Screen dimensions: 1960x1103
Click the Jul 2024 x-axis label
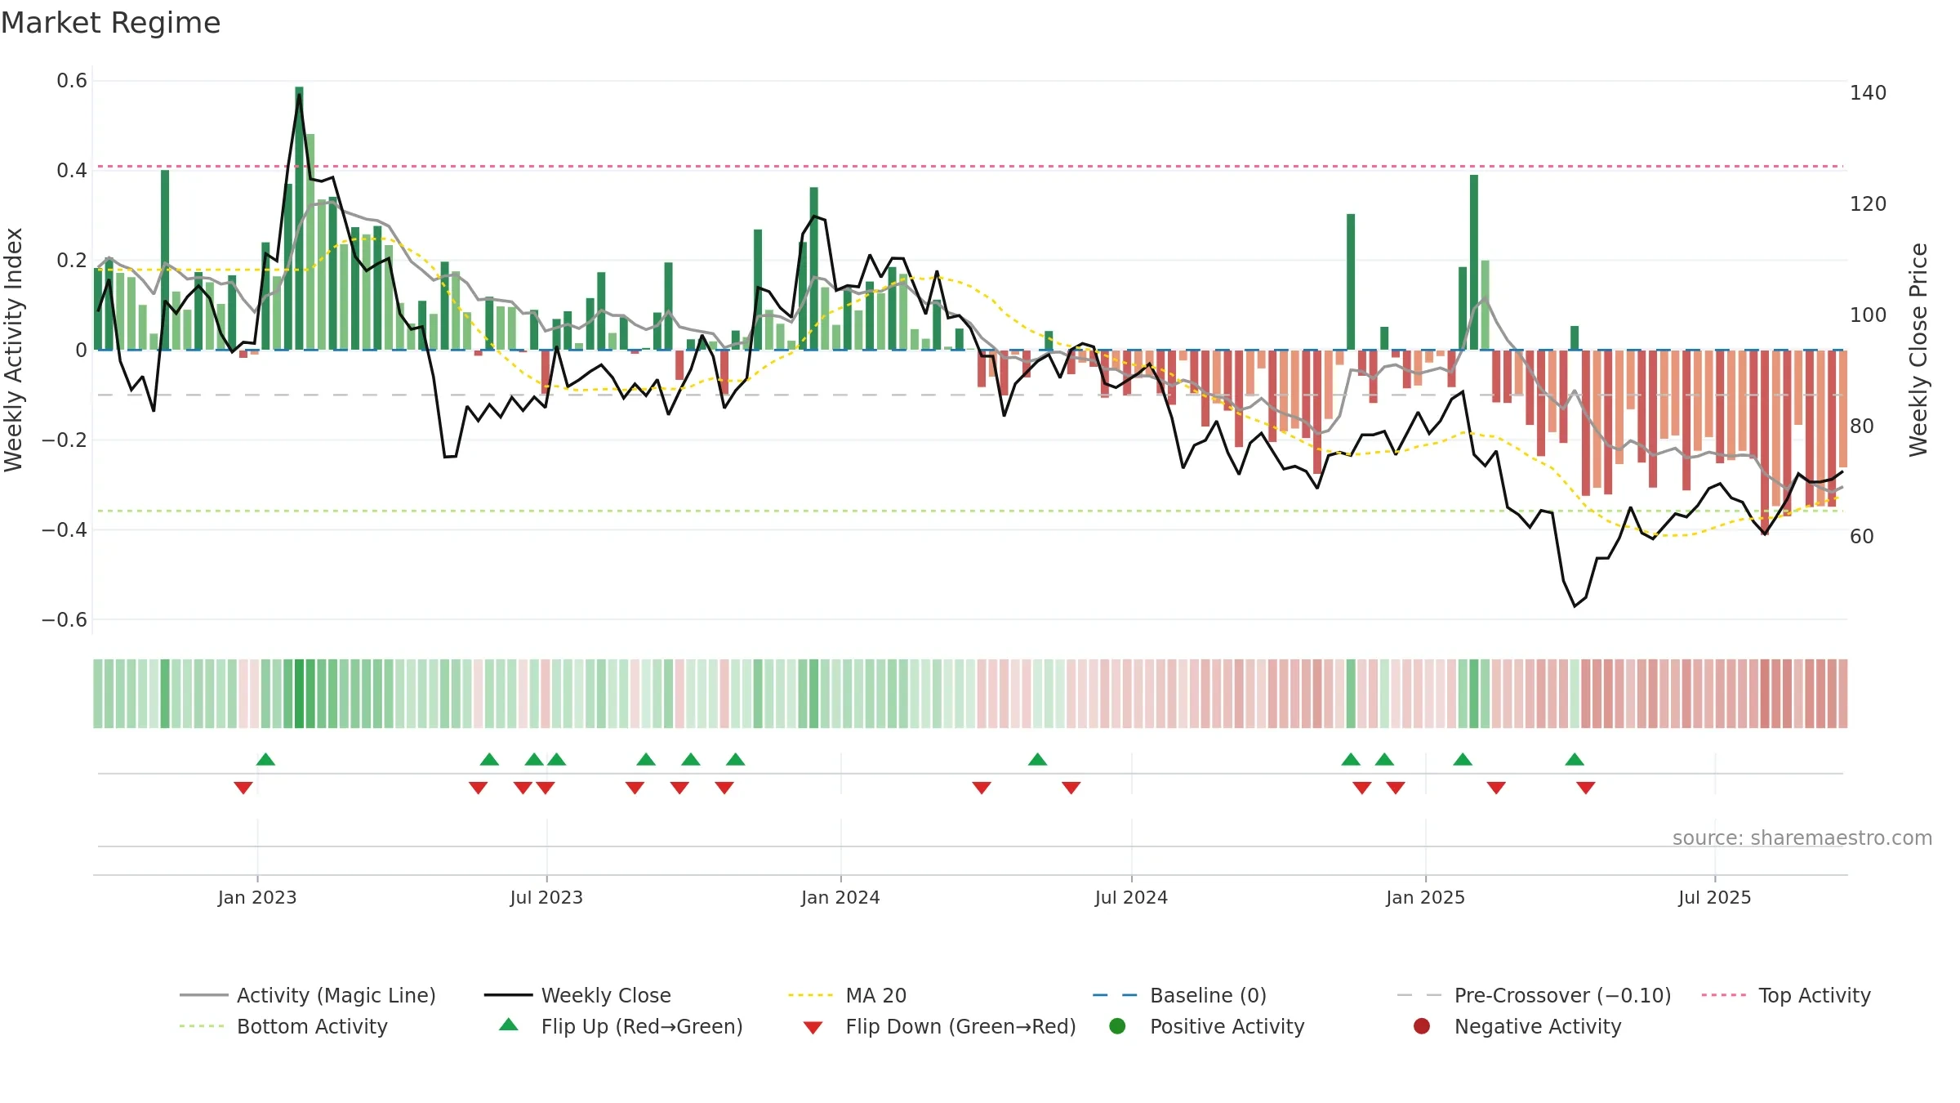coord(1131,897)
